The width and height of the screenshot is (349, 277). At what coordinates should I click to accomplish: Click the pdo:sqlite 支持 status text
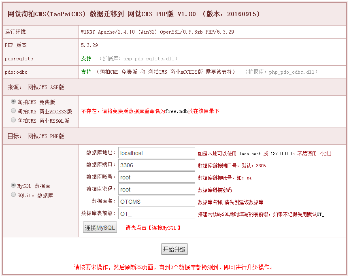click(x=86, y=59)
